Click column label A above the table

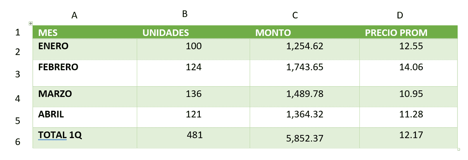pyautogui.click(x=74, y=15)
